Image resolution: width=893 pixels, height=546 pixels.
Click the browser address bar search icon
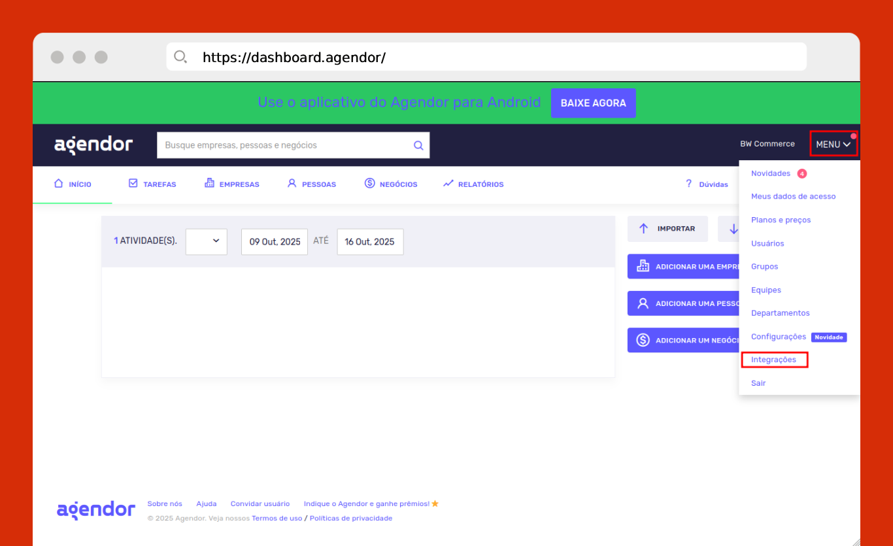[180, 57]
